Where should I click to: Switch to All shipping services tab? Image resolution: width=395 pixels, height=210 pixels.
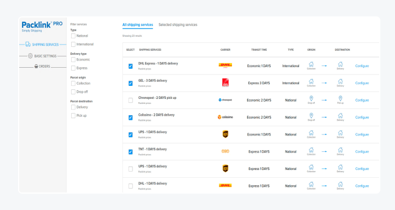138,25
